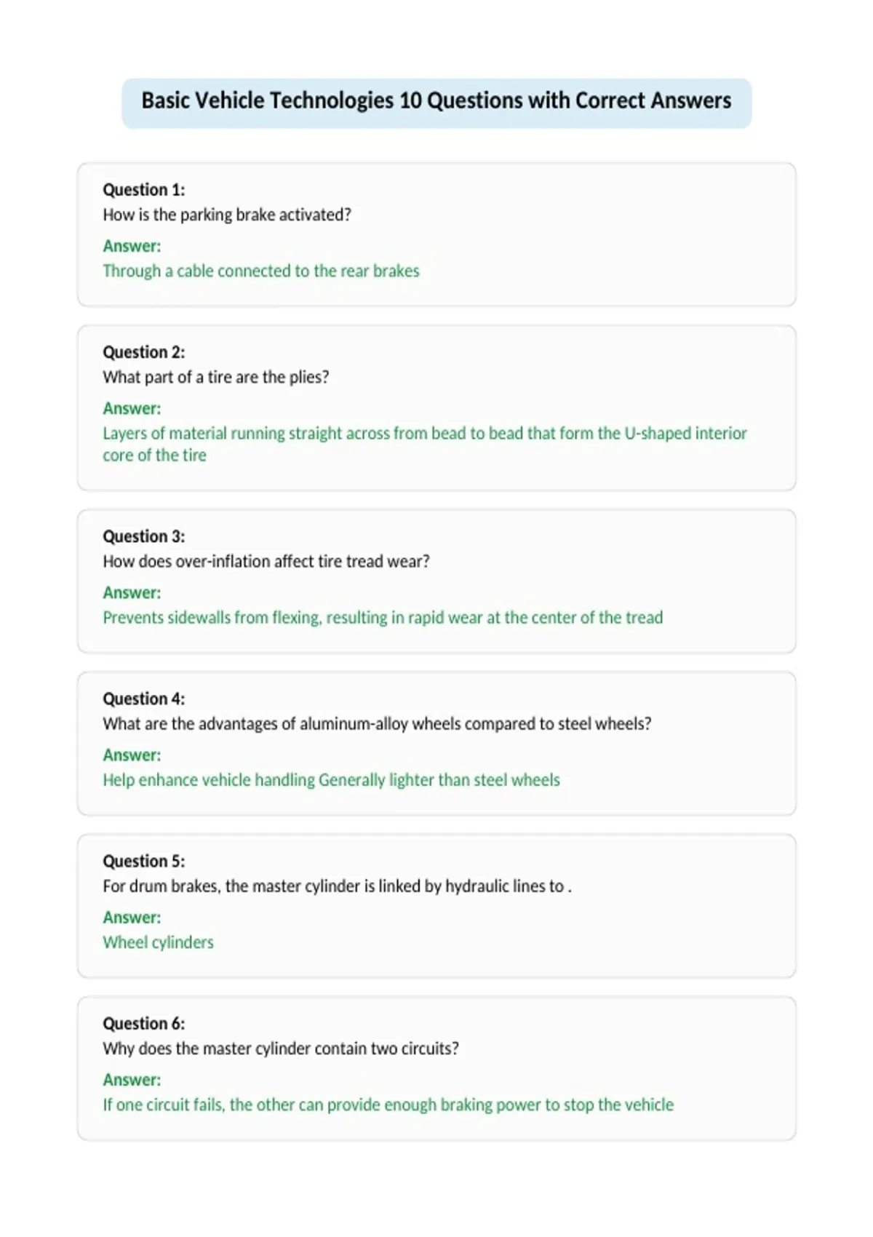Select the Question 5 label
The width and height of the screenshot is (873, 1237).
[144, 861]
